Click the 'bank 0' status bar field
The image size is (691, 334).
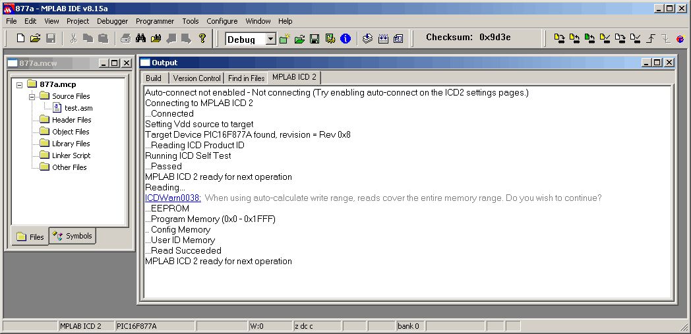tap(410, 326)
